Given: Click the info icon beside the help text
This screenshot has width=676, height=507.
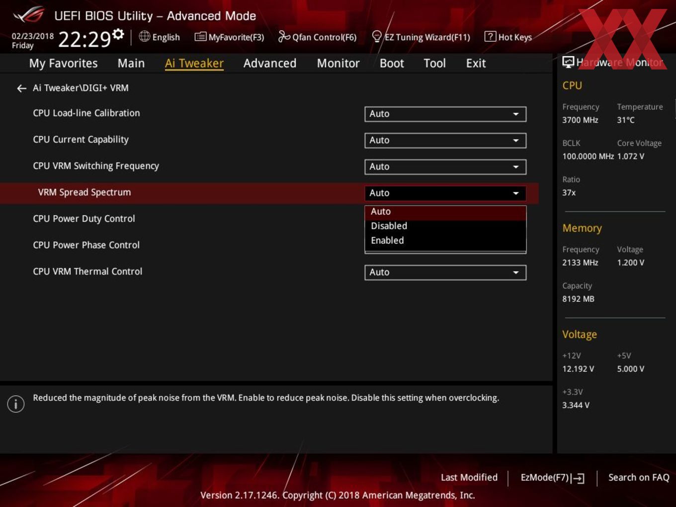Looking at the screenshot, I should [x=16, y=404].
